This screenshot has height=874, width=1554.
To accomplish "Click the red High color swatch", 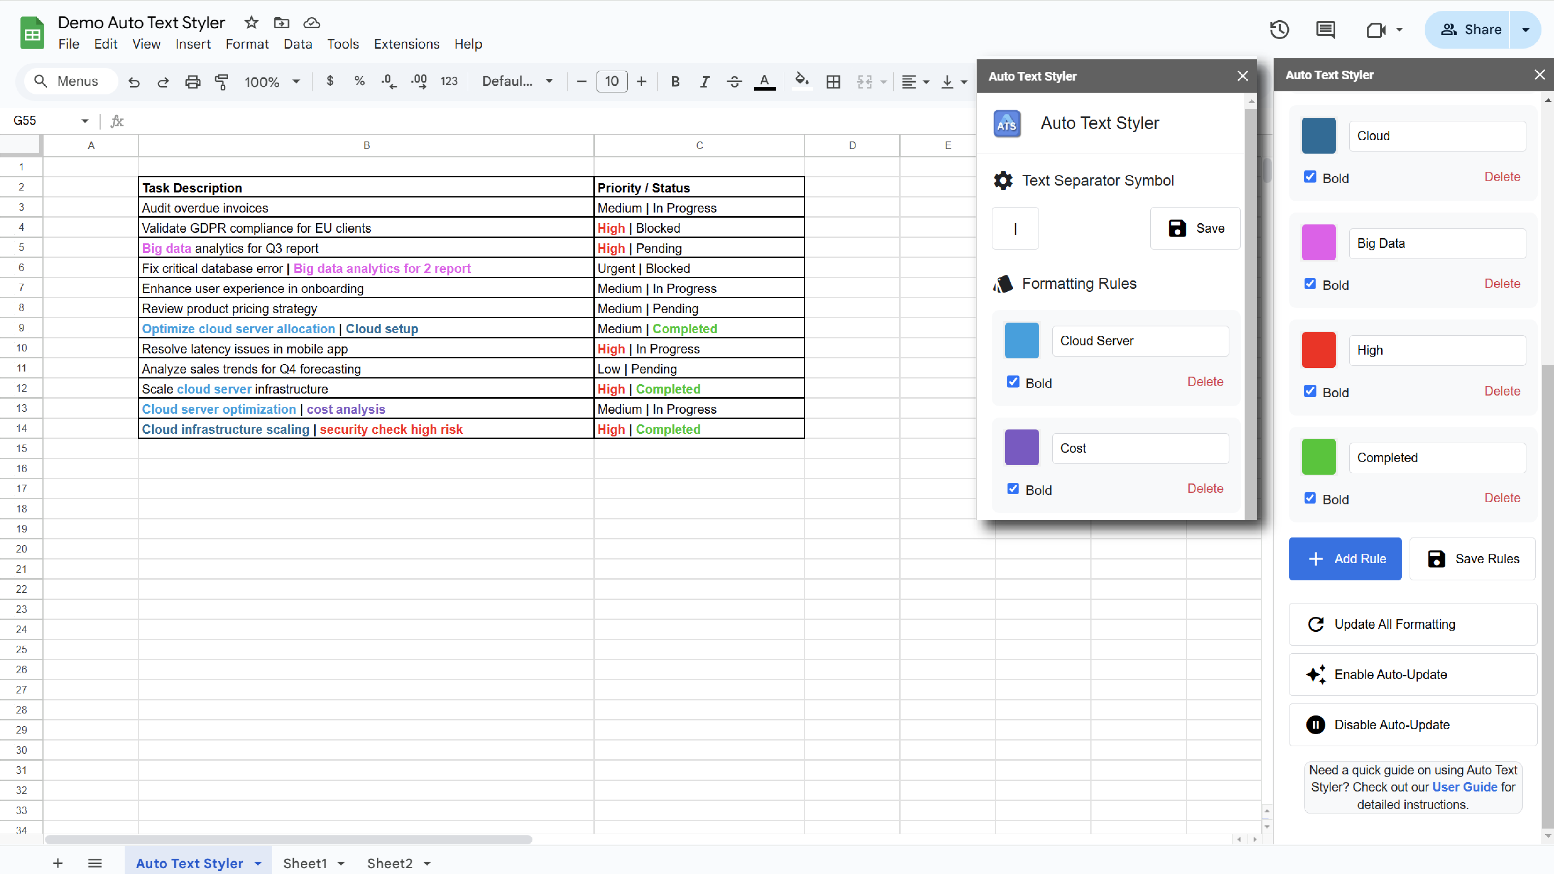I will 1318,350.
